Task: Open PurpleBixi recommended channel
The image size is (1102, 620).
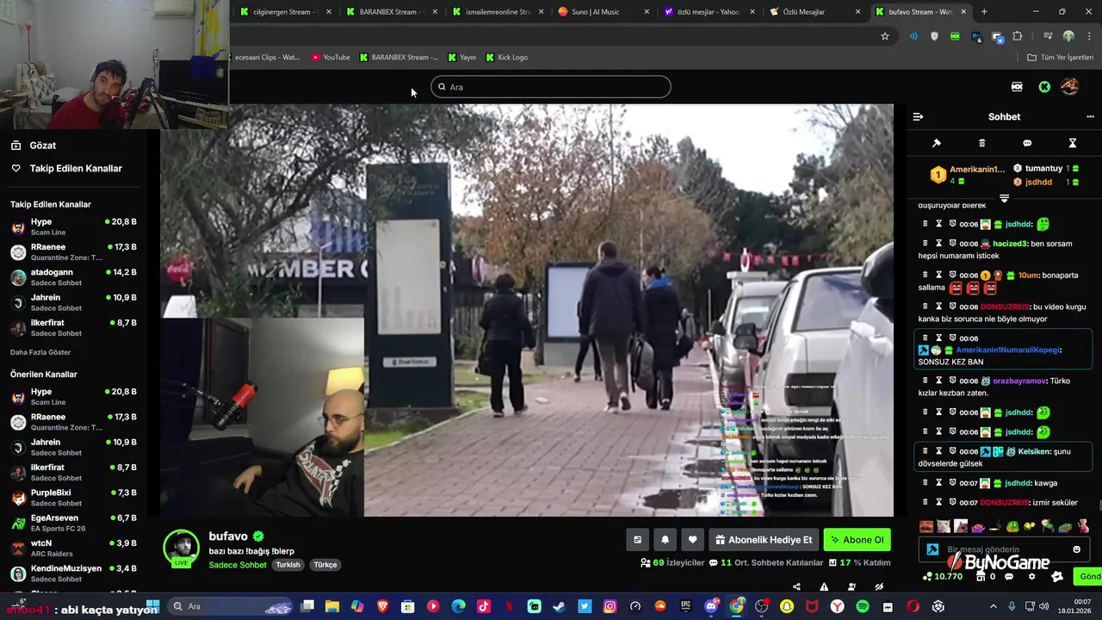Action: tap(73, 498)
